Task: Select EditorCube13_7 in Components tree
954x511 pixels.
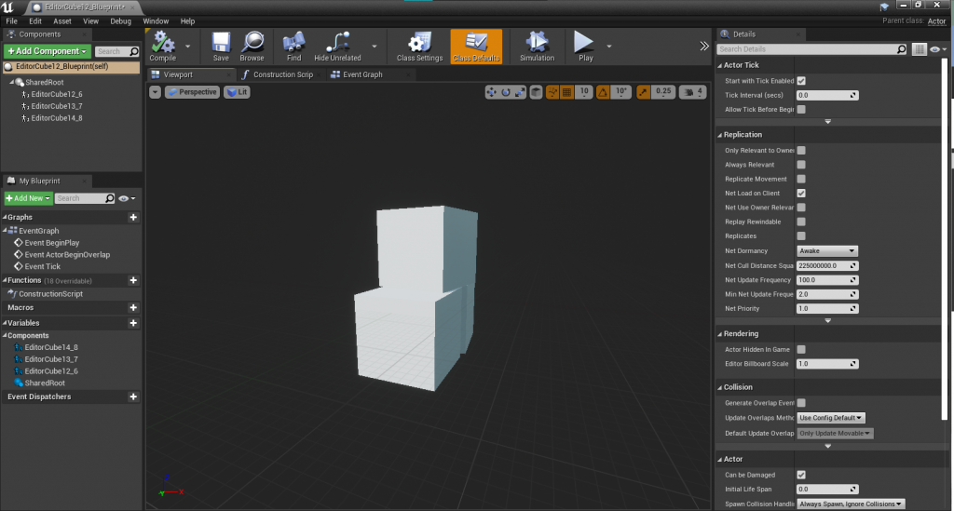Action: [57, 106]
